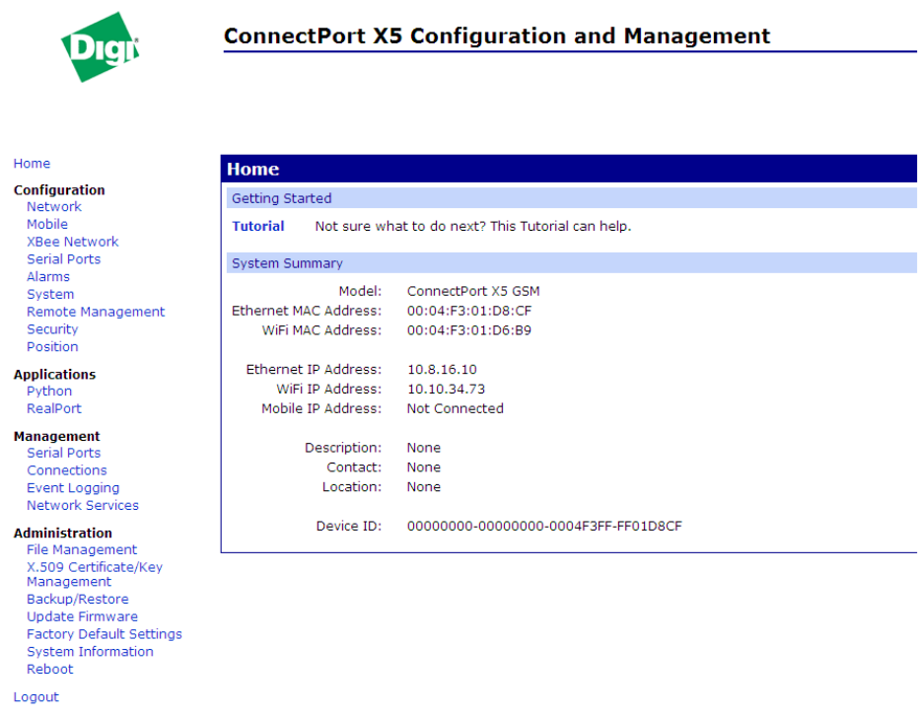Open XBee Network settings
918x717 pixels.
(73, 242)
